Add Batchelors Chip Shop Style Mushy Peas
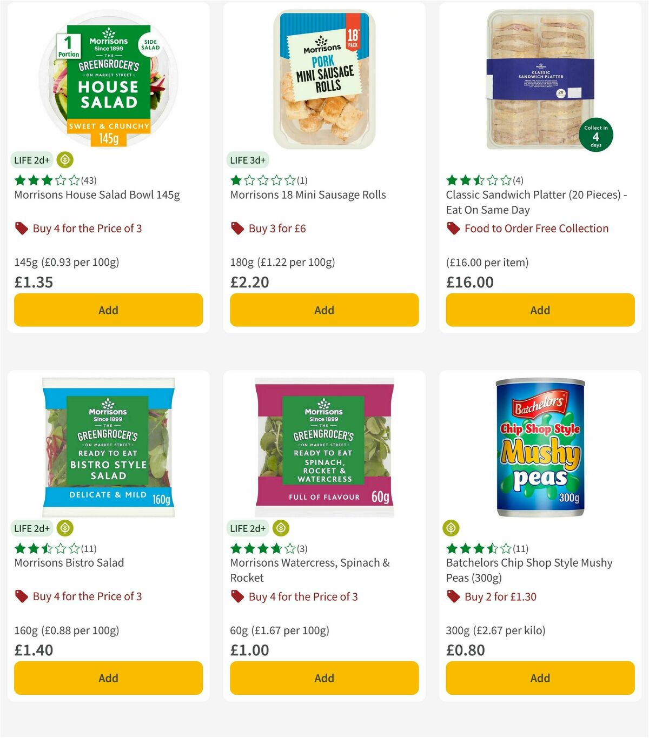The height and width of the screenshot is (738, 649). [540, 678]
